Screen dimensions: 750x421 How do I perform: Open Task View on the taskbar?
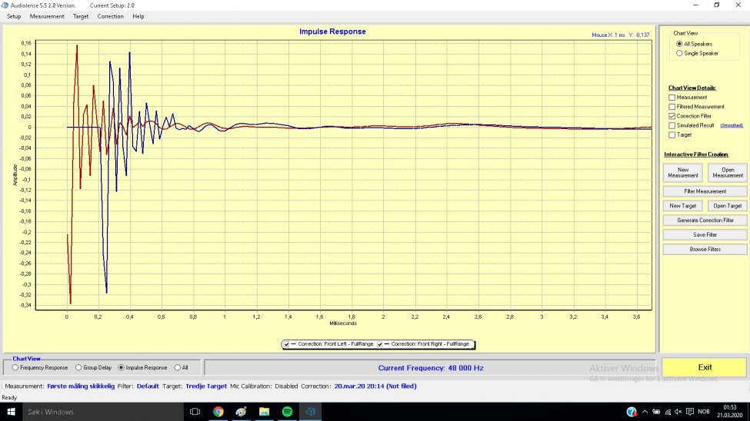coord(195,412)
